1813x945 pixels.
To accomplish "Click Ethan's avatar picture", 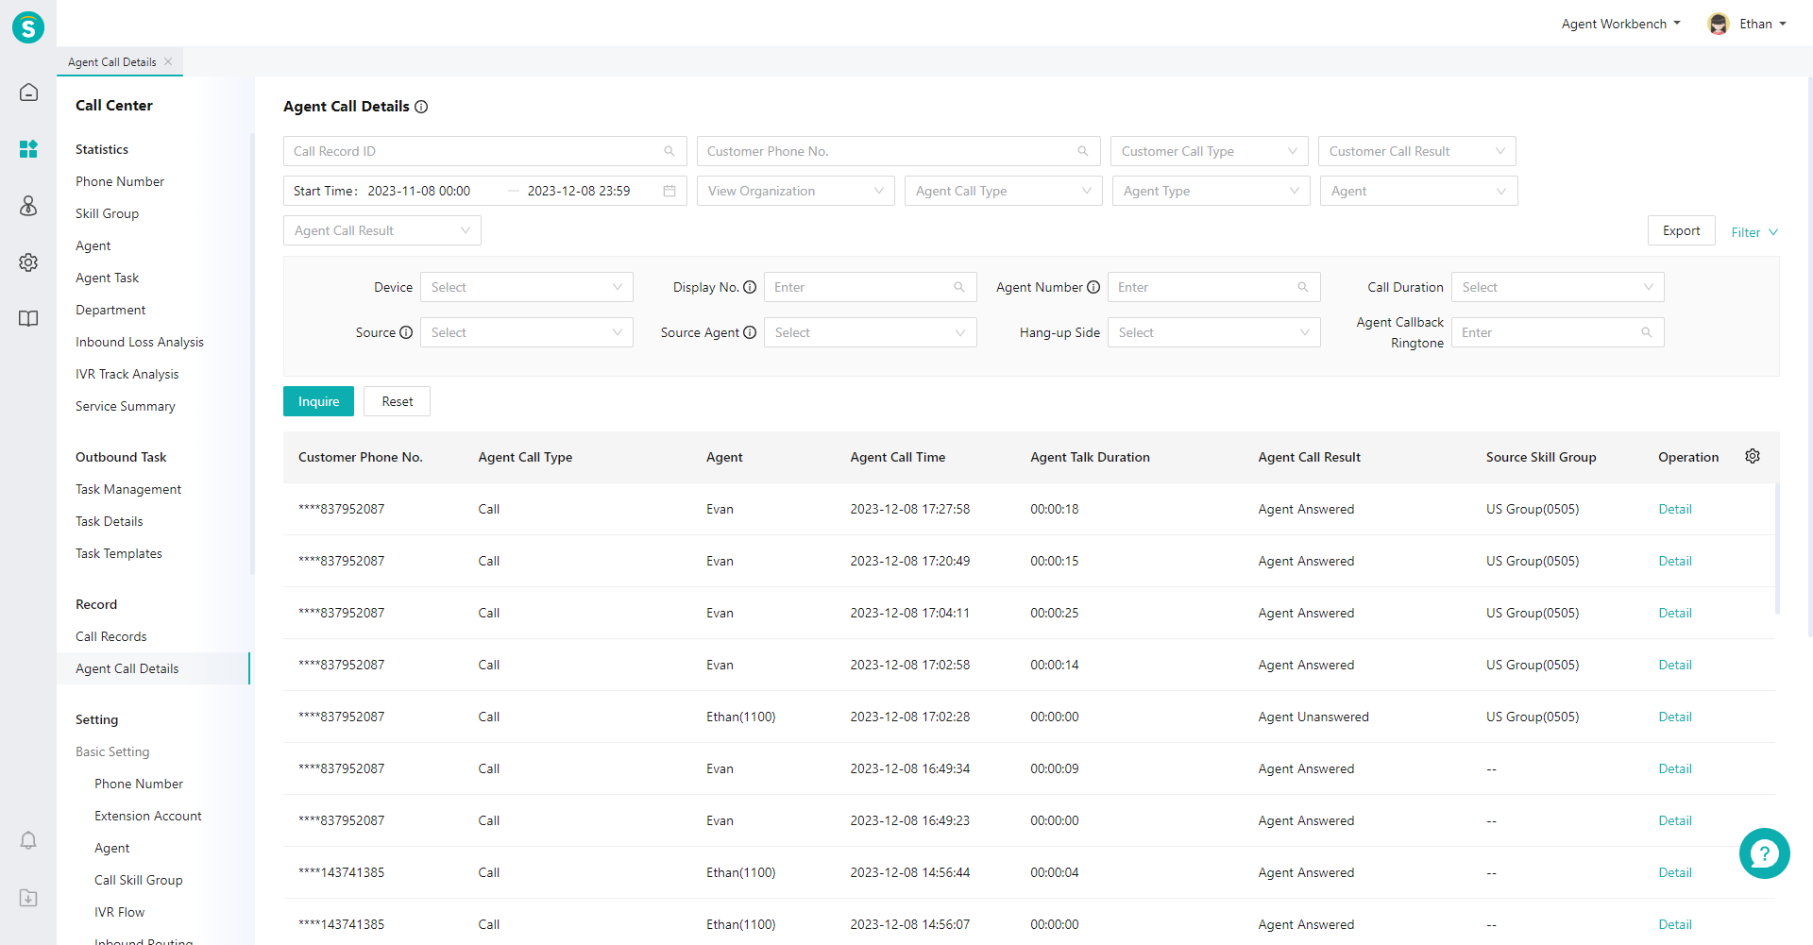I will coord(1719,24).
